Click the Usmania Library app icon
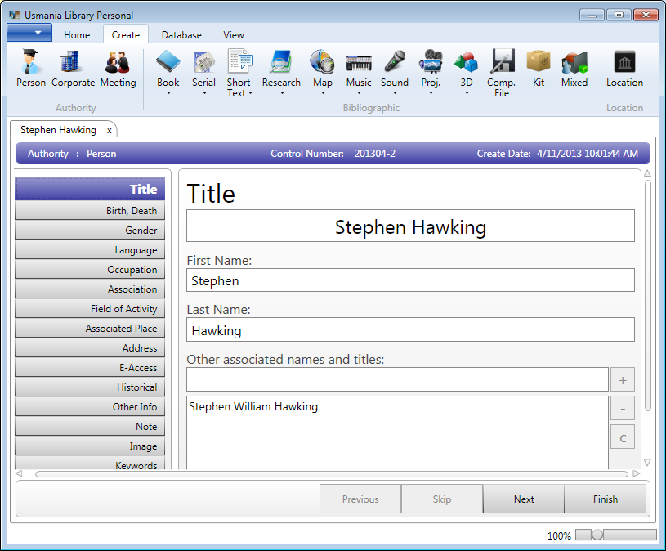Screen dimensions: 666x551 [x=15, y=15]
